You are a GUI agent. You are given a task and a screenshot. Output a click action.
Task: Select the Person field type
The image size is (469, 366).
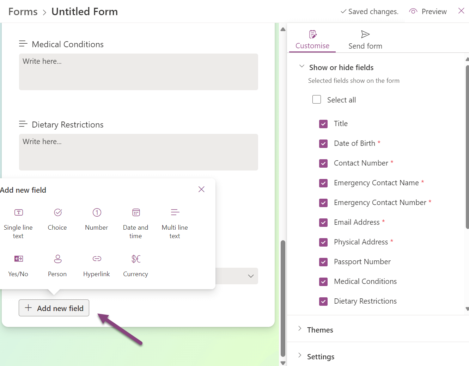tap(57, 265)
